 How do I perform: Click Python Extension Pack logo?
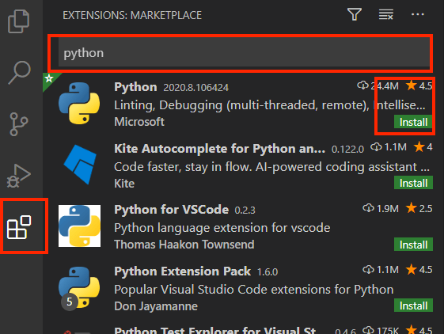[x=79, y=287]
